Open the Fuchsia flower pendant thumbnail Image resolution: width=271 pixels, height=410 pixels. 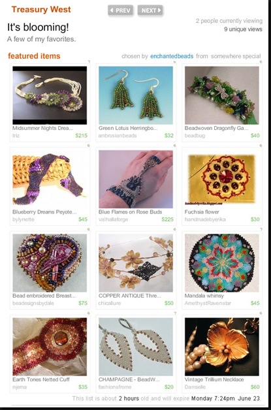(x=222, y=179)
